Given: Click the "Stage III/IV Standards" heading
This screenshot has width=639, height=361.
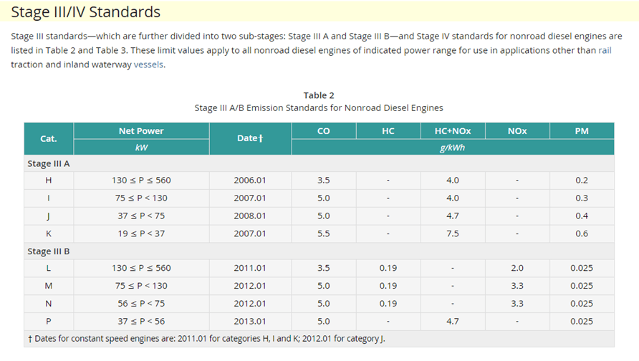Looking at the screenshot, I should (86, 12).
